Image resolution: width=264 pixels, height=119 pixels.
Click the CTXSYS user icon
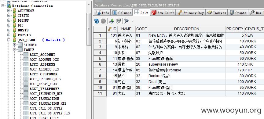(14, 16)
